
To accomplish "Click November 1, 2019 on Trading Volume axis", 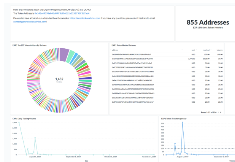I will coord(149,157).
